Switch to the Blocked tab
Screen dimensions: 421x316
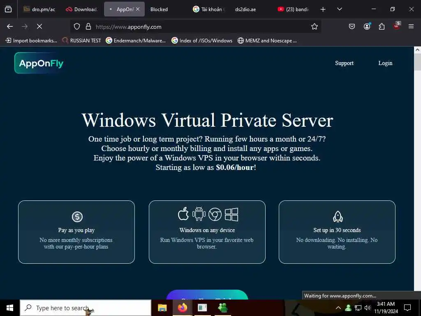tap(166, 9)
